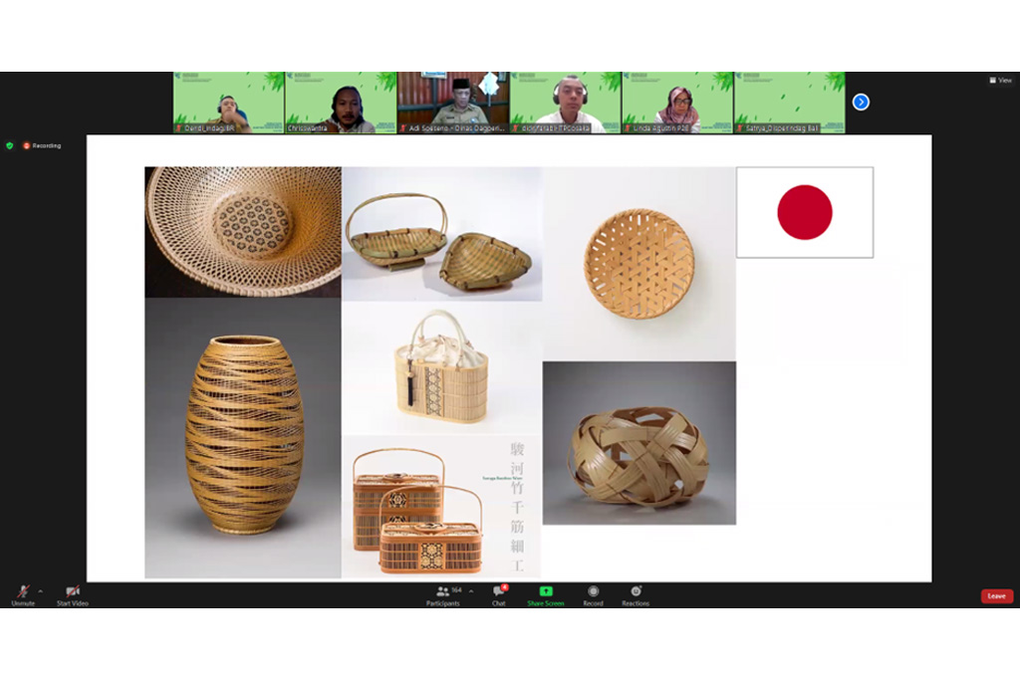Unmute the microphone
Viewport: 1020px width, 679px height.
[22, 593]
